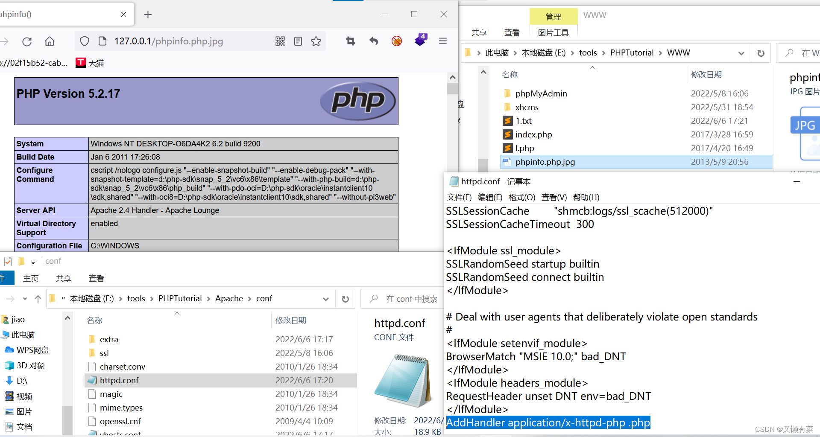820x437 pixels.
Task: Close the phpinfo() browser tab
Action: [x=123, y=15]
